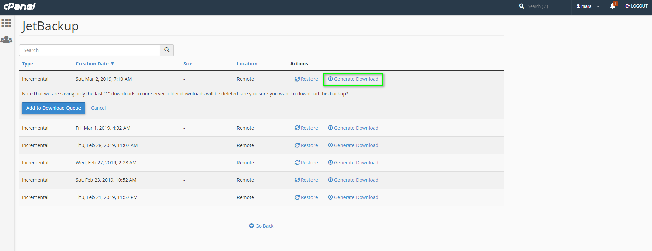
Task: Sort by the Size column header
Action: click(x=188, y=64)
